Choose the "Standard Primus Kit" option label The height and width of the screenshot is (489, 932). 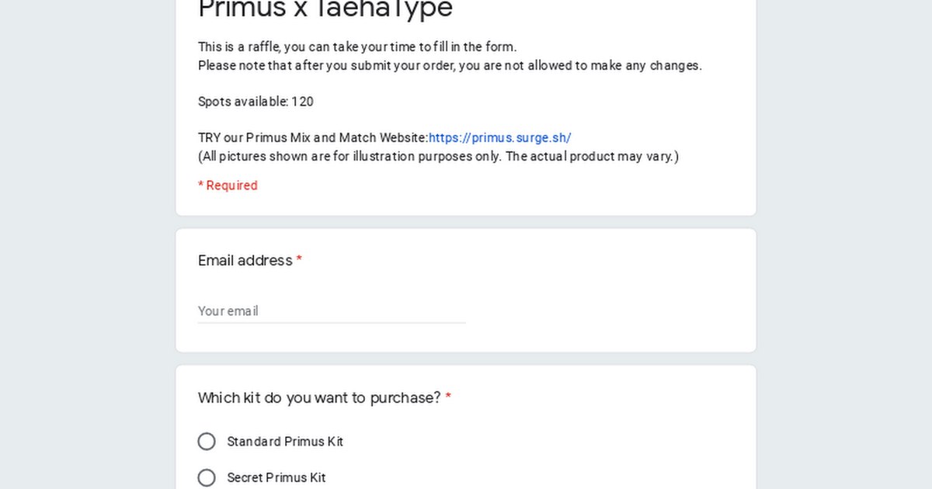coord(285,442)
